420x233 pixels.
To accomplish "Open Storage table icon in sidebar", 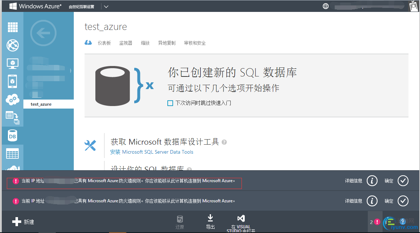I will [x=13, y=154].
